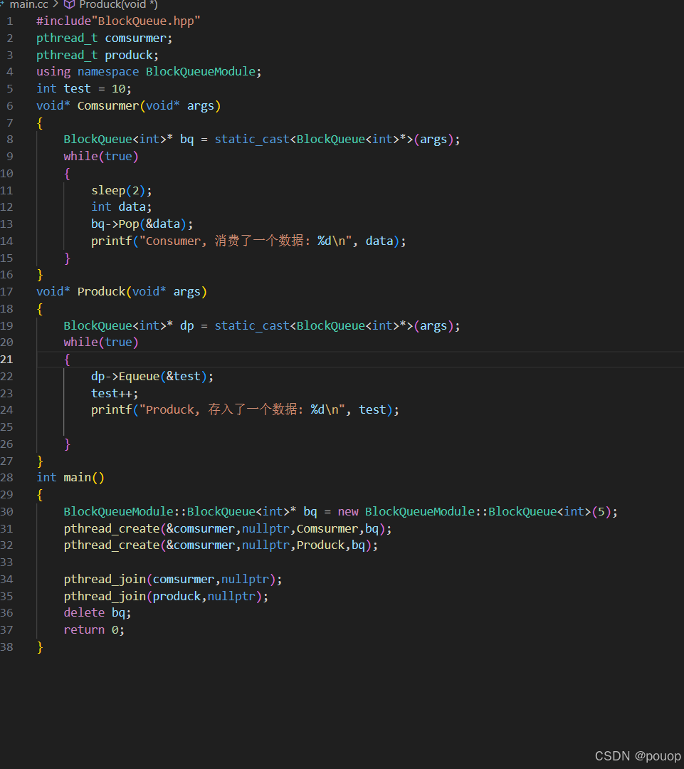Click 'sleep(2);' statement
The image size is (684, 769).
[x=122, y=190]
